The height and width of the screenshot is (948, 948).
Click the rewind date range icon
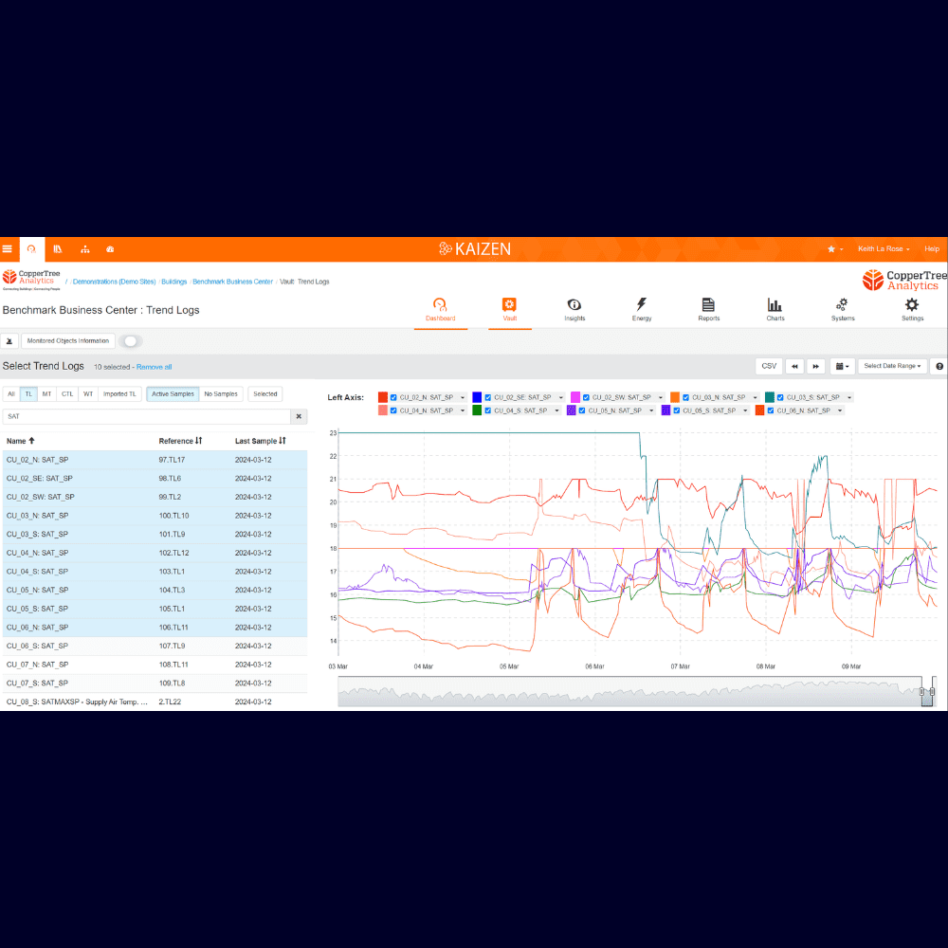pyautogui.click(x=794, y=366)
